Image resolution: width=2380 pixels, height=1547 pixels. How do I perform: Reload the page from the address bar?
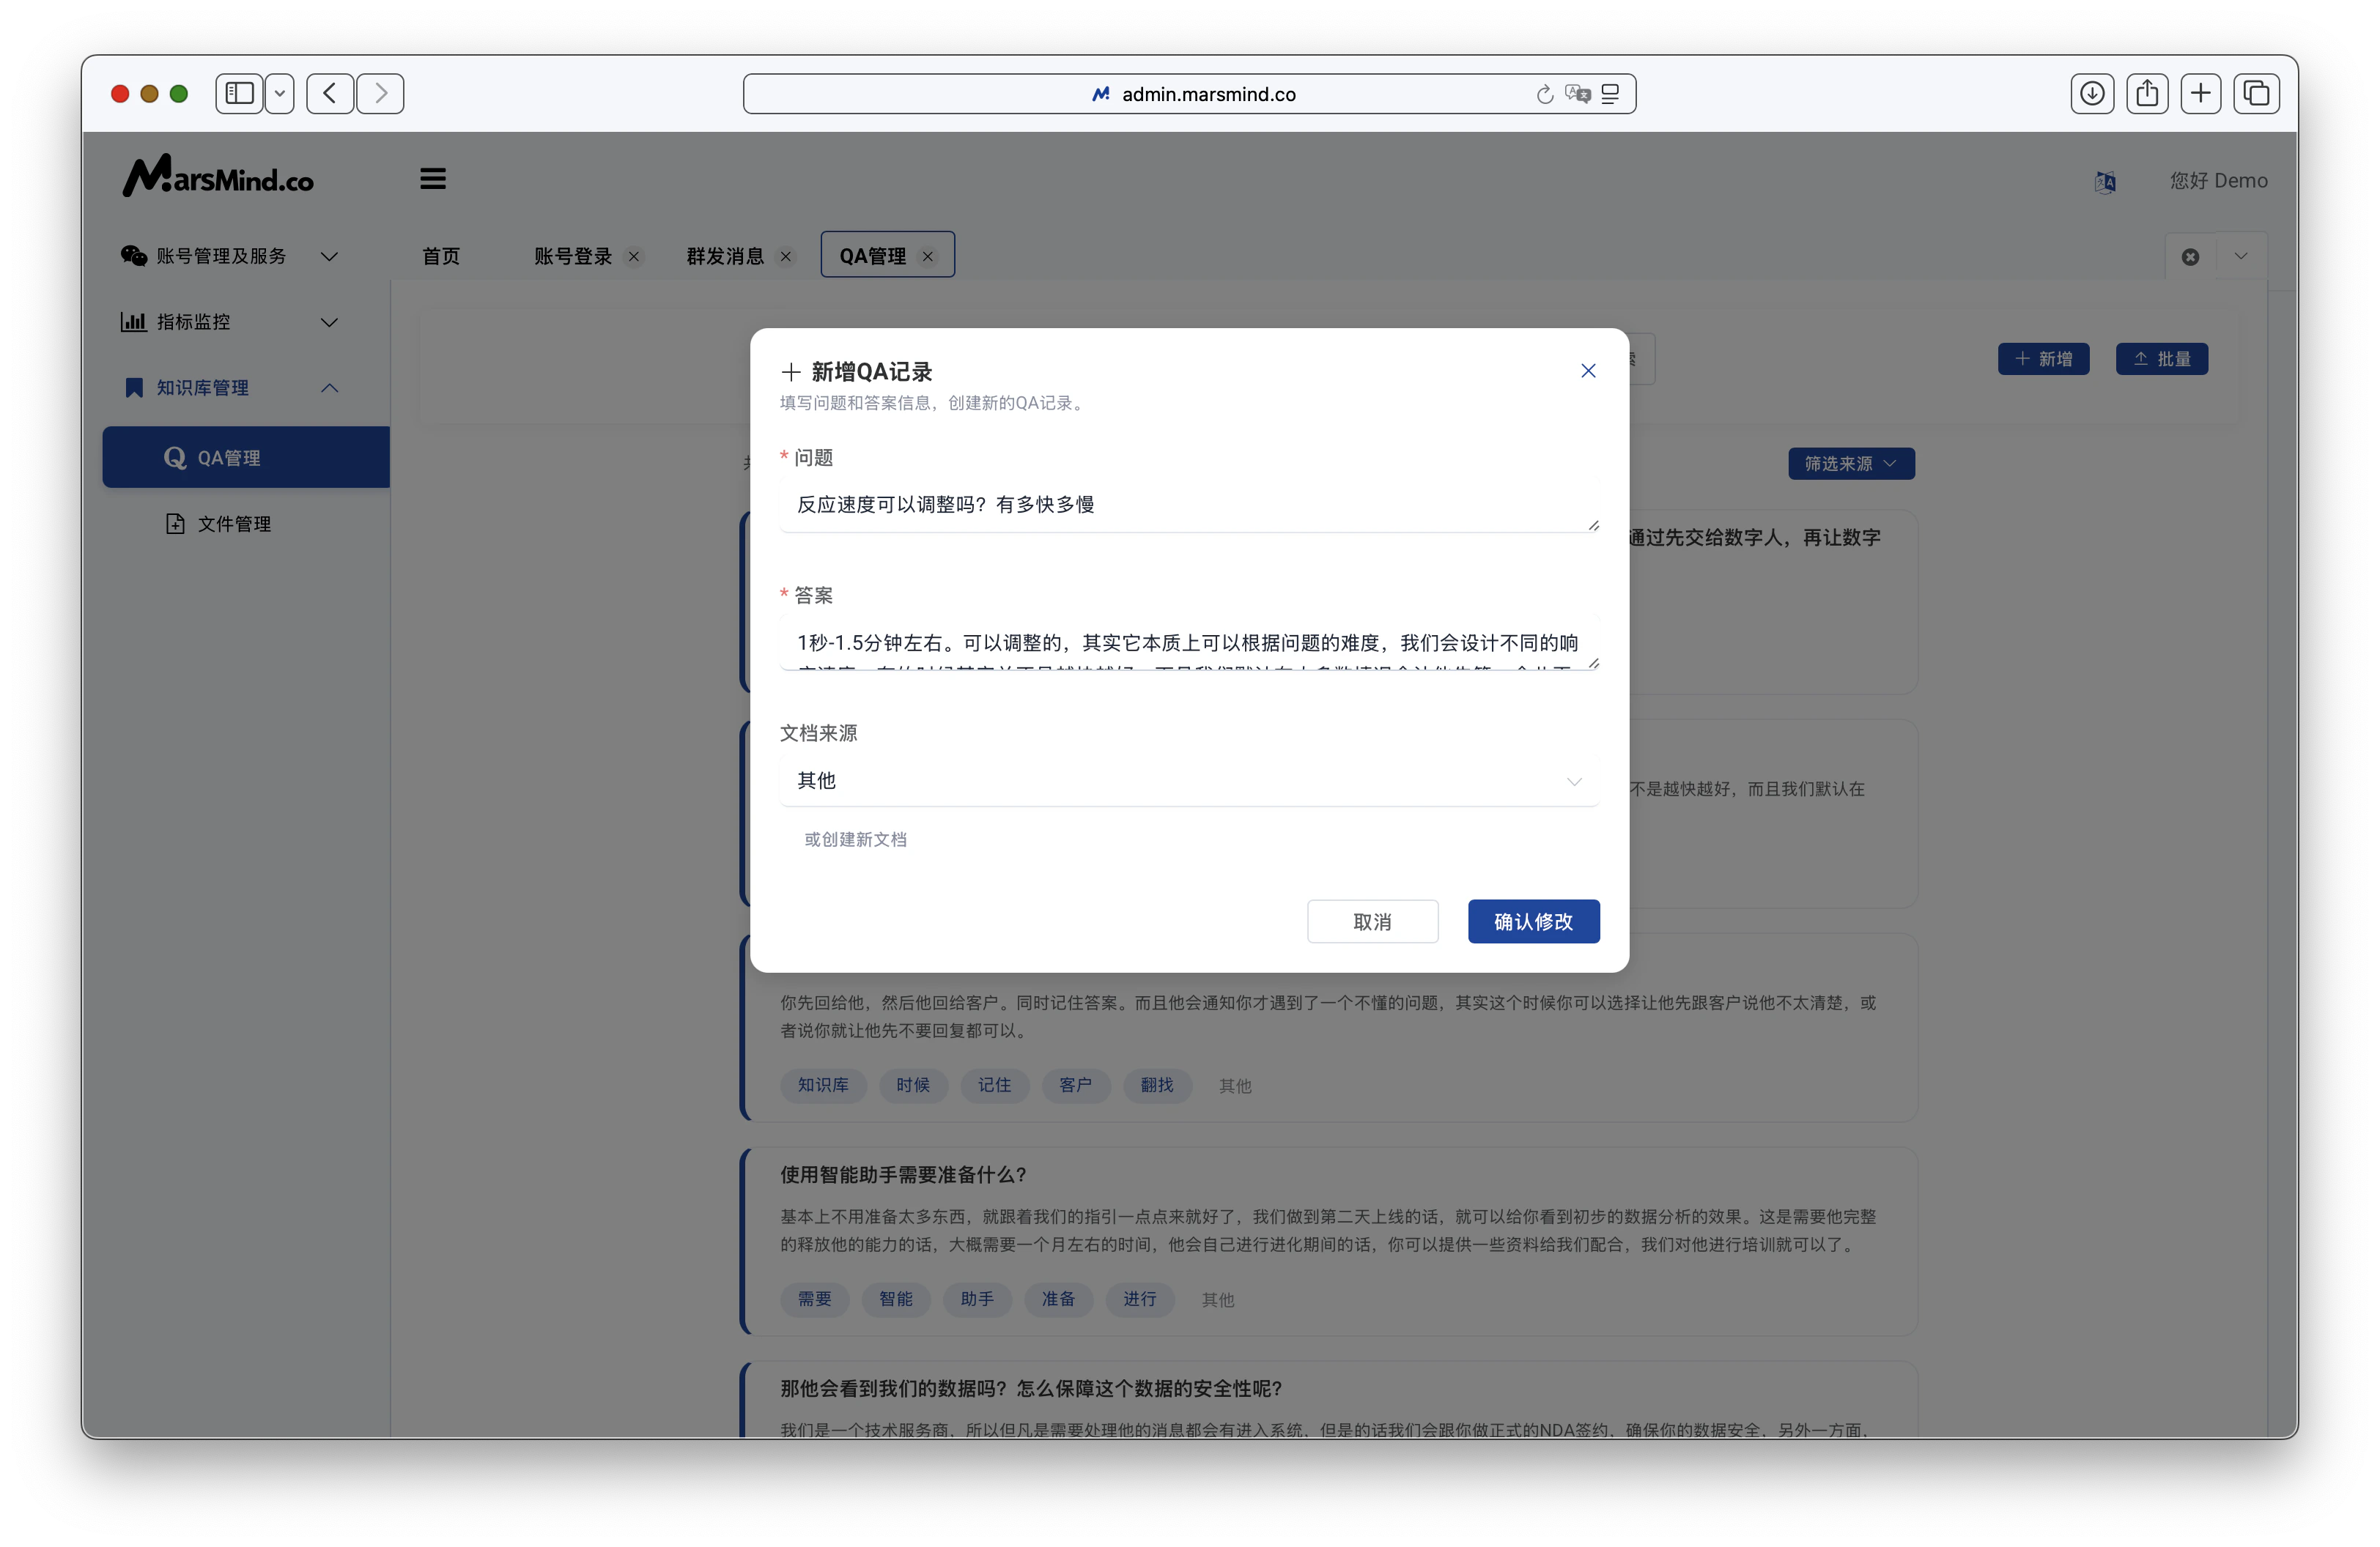1544,93
